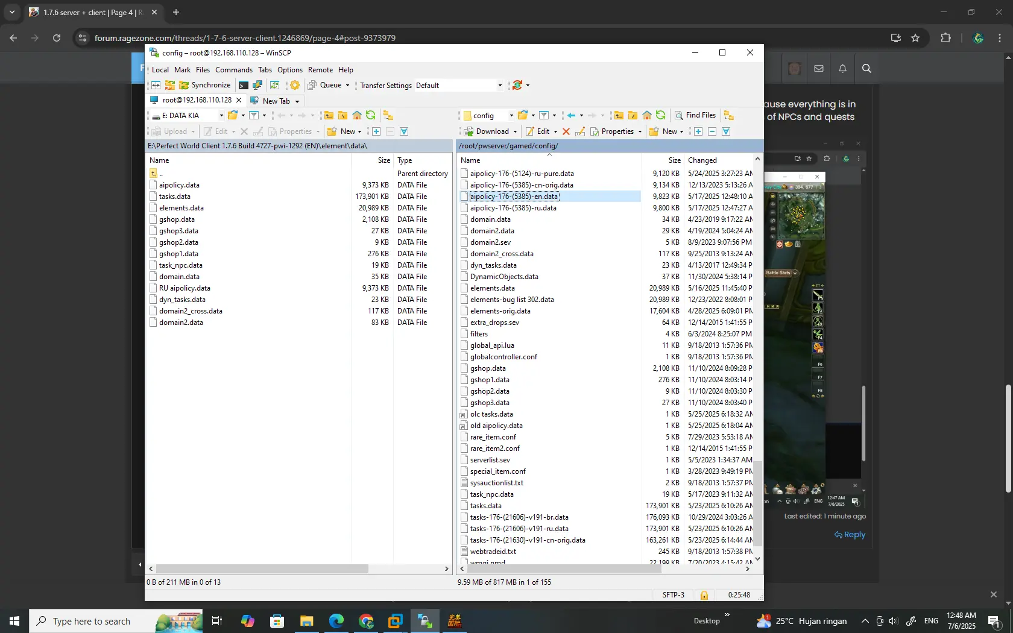Image resolution: width=1013 pixels, height=633 pixels.
Task: Toggle the Queue view button
Action: pyautogui.click(x=324, y=85)
